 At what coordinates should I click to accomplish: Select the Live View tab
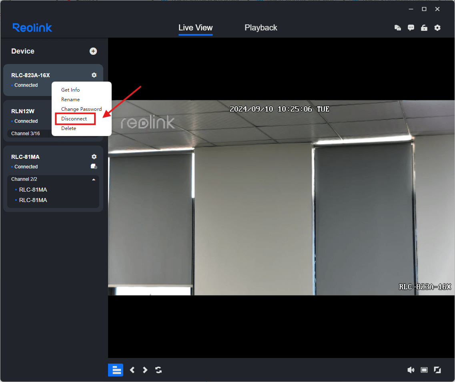click(196, 28)
